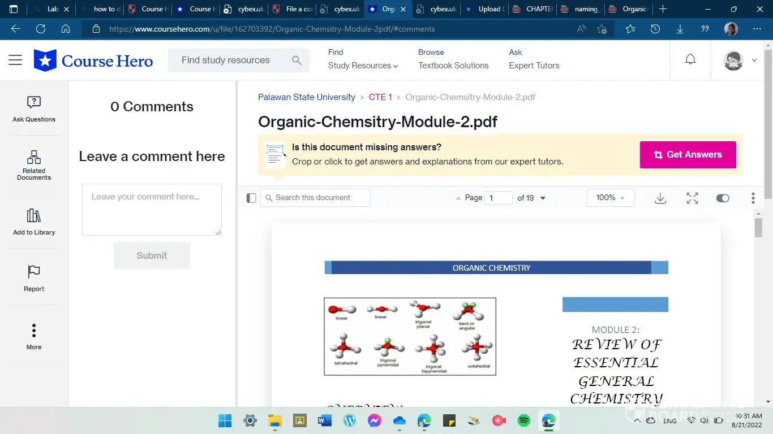
Task: Add this page to browser favorites
Action: 602,29
